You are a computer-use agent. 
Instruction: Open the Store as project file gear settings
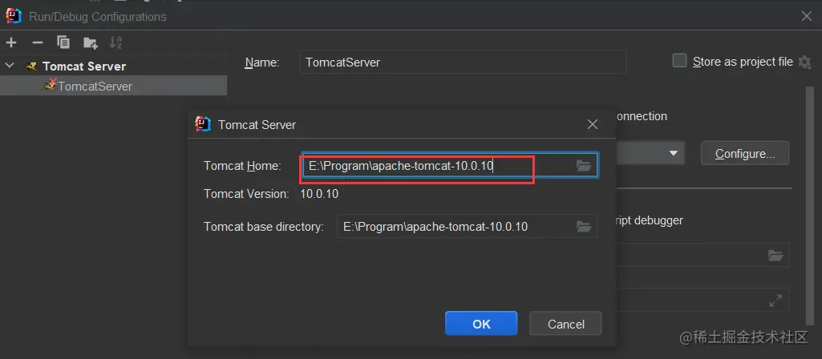click(804, 62)
